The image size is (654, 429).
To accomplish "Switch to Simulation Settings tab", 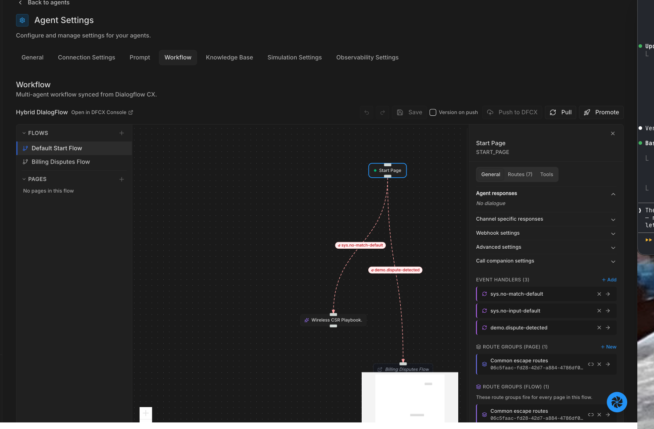I will pyautogui.click(x=295, y=57).
